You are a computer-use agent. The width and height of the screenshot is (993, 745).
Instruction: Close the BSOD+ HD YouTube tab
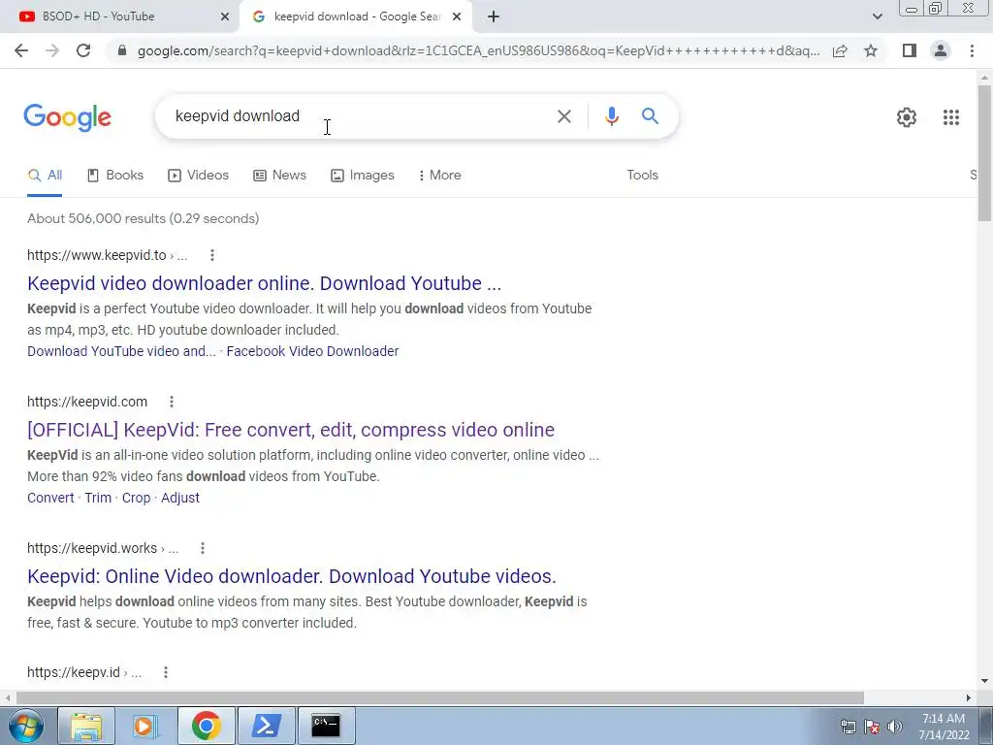[x=225, y=17]
